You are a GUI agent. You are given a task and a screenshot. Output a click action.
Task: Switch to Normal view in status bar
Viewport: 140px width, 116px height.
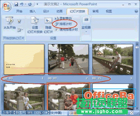(x=71, y=113)
